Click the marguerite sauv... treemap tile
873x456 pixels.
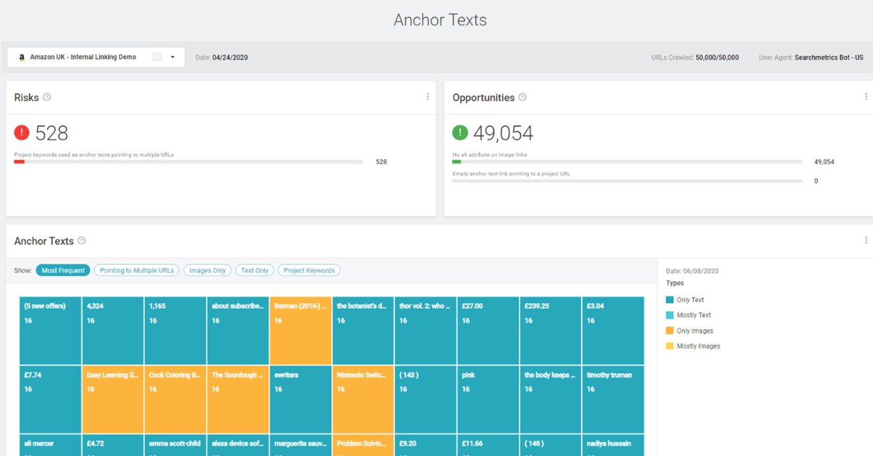pos(301,445)
